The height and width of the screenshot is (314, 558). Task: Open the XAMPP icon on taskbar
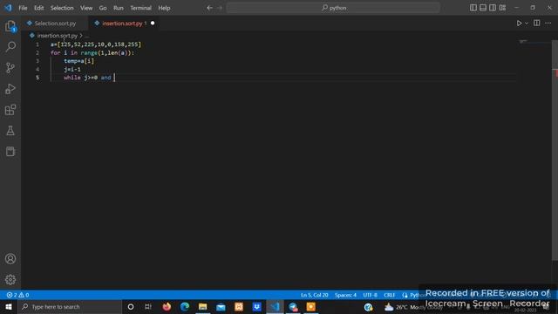pyautogui.click(x=239, y=306)
